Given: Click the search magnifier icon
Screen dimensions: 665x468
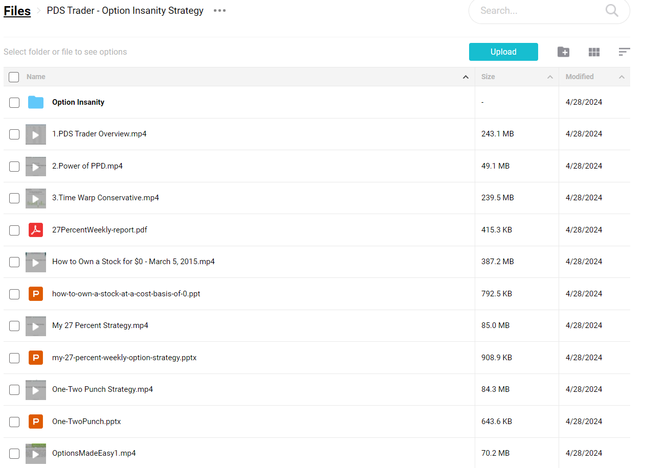Looking at the screenshot, I should coord(612,10).
